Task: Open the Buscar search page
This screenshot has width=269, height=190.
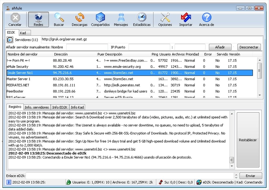Action: coord(59,19)
